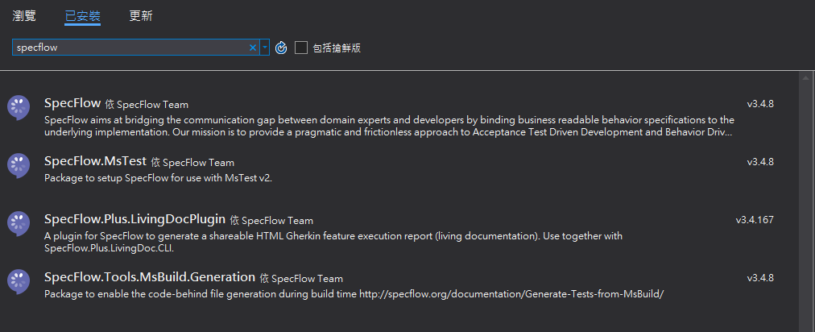Select the 已安裝 tab
The width and height of the screenshot is (815, 332).
tap(83, 15)
